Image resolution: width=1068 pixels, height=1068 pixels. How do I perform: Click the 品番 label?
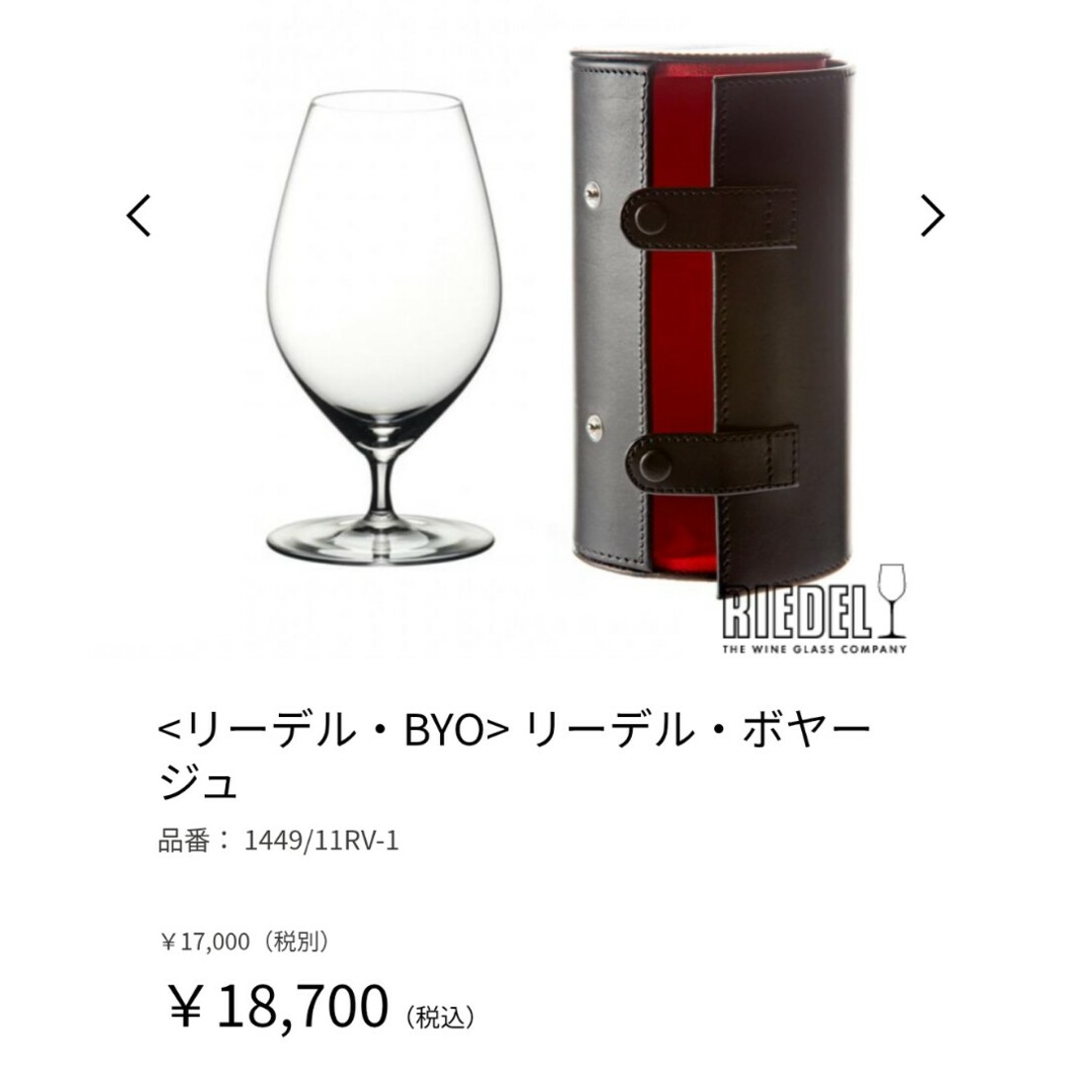(x=184, y=842)
